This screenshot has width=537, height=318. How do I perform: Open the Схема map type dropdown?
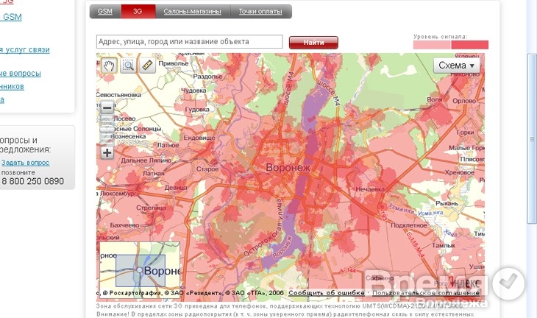coord(458,66)
